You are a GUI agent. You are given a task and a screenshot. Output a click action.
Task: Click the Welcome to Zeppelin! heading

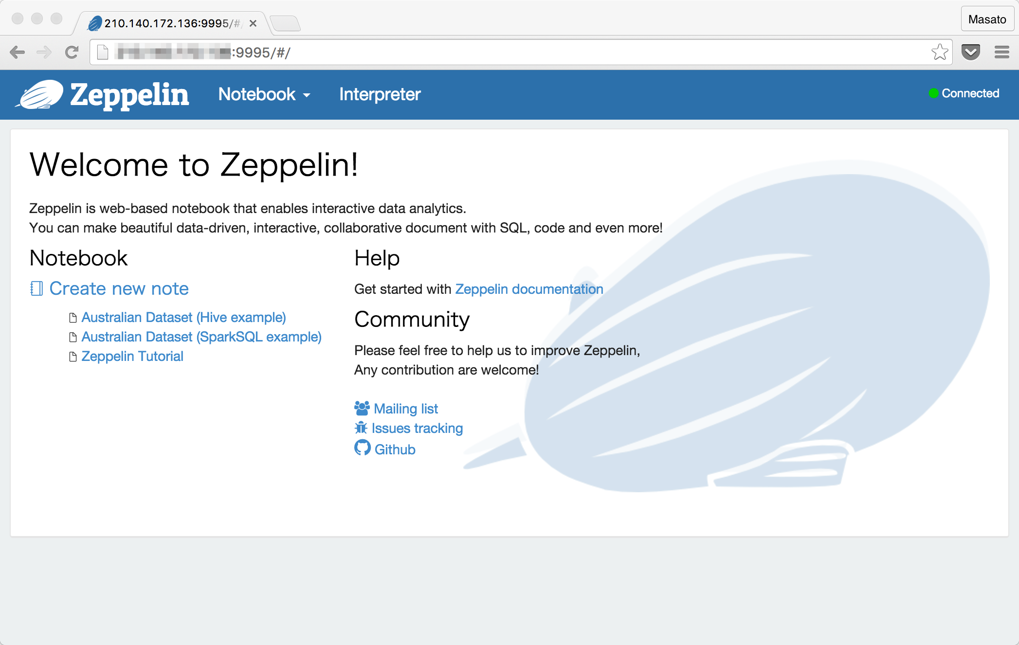click(x=194, y=164)
